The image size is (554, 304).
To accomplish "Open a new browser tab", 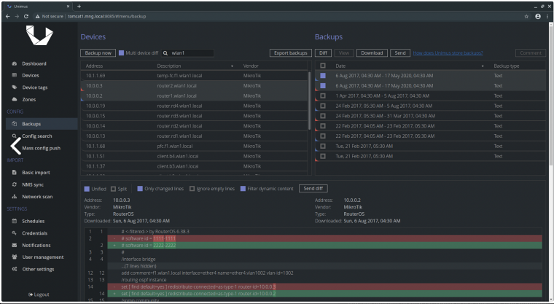I will click(79, 7).
